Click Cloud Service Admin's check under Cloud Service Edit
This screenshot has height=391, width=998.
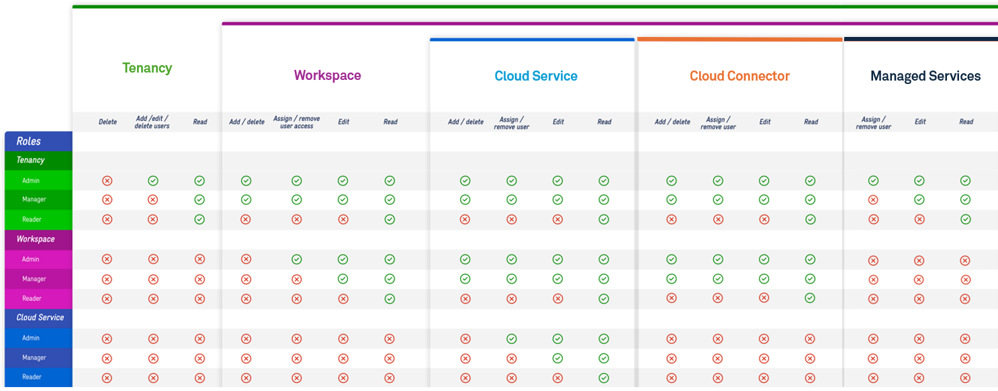[557, 339]
